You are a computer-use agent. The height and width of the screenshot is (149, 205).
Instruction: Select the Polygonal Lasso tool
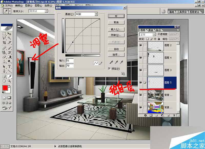[x=4, y=38]
